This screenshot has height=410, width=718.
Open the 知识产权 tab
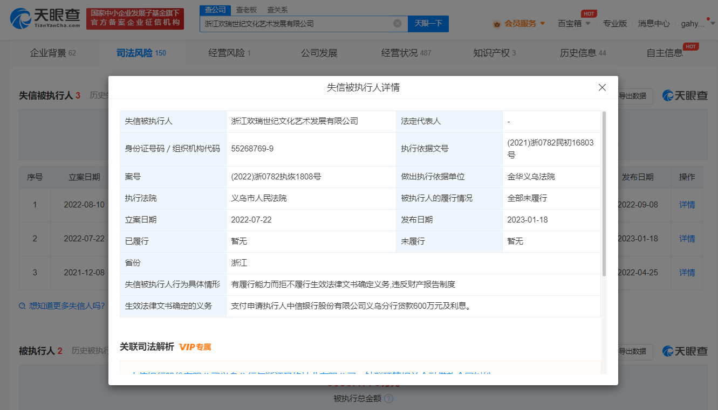[494, 53]
